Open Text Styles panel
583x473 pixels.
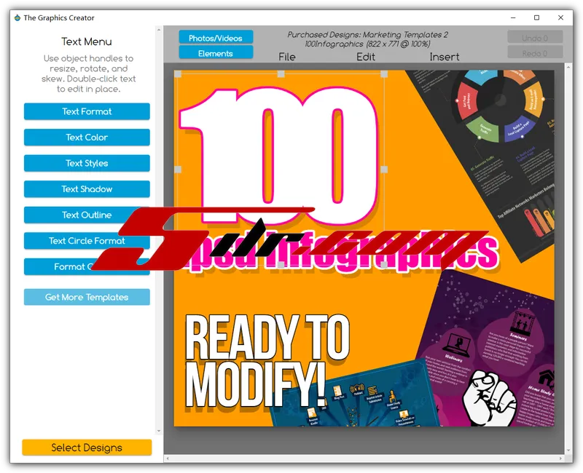[87, 163]
